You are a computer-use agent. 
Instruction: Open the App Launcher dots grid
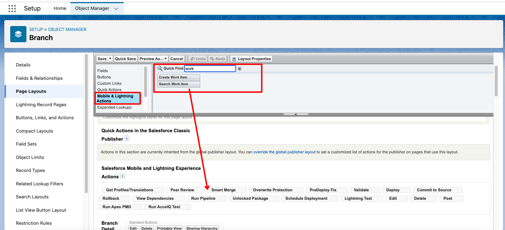[12, 8]
